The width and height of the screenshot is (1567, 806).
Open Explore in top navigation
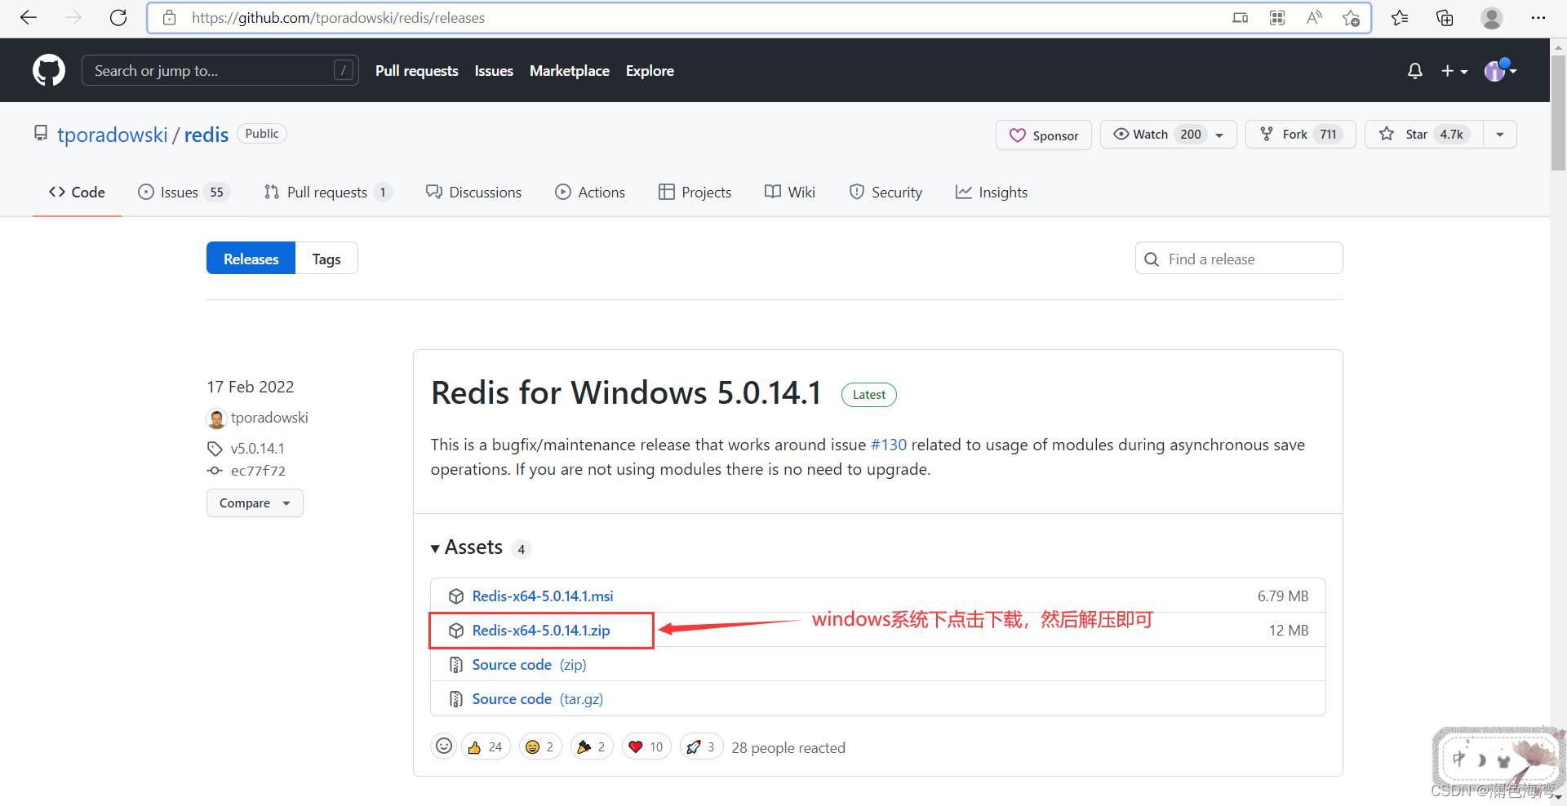[x=650, y=71]
